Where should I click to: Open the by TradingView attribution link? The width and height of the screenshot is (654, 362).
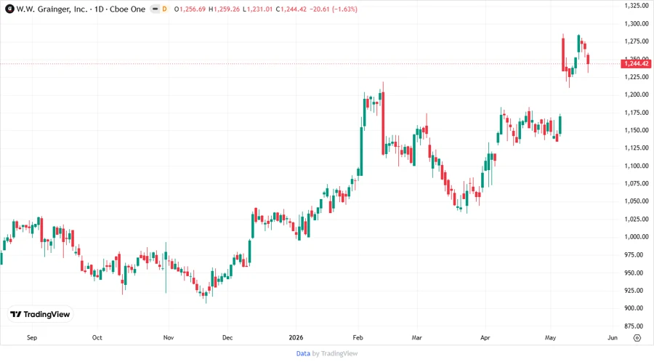(x=335, y=354)
